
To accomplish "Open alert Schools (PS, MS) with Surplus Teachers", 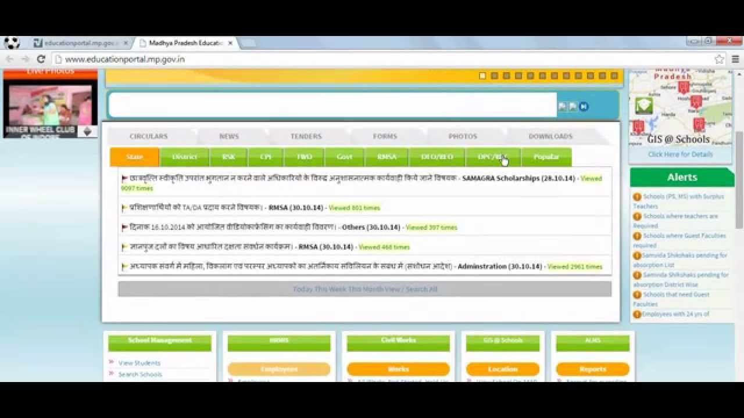I will pos(678,201).
